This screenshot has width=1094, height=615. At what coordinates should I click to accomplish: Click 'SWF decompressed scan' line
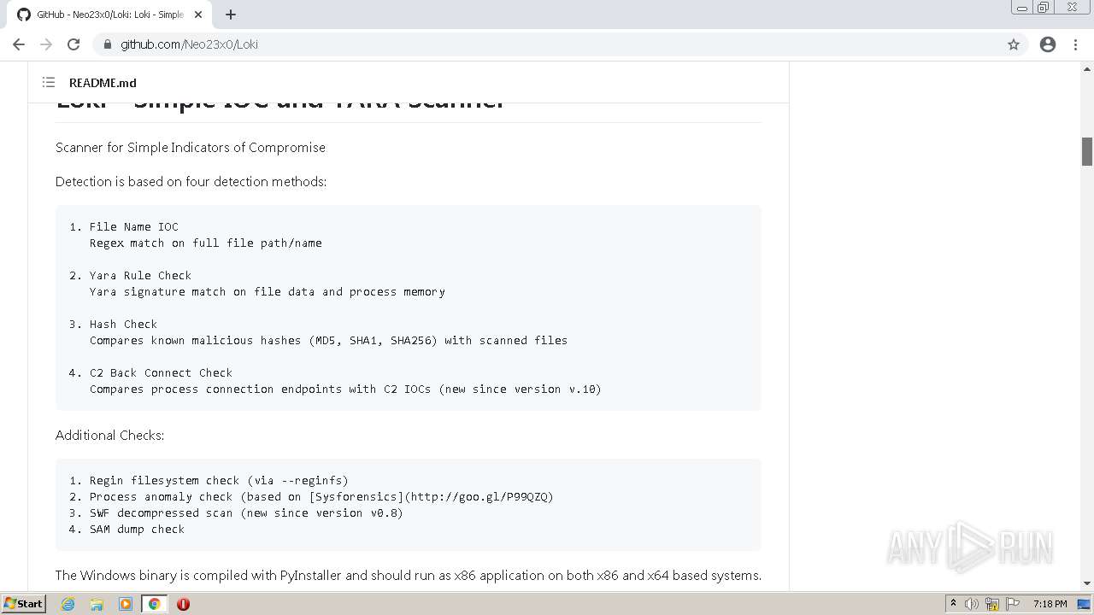(x=237, y=512)
